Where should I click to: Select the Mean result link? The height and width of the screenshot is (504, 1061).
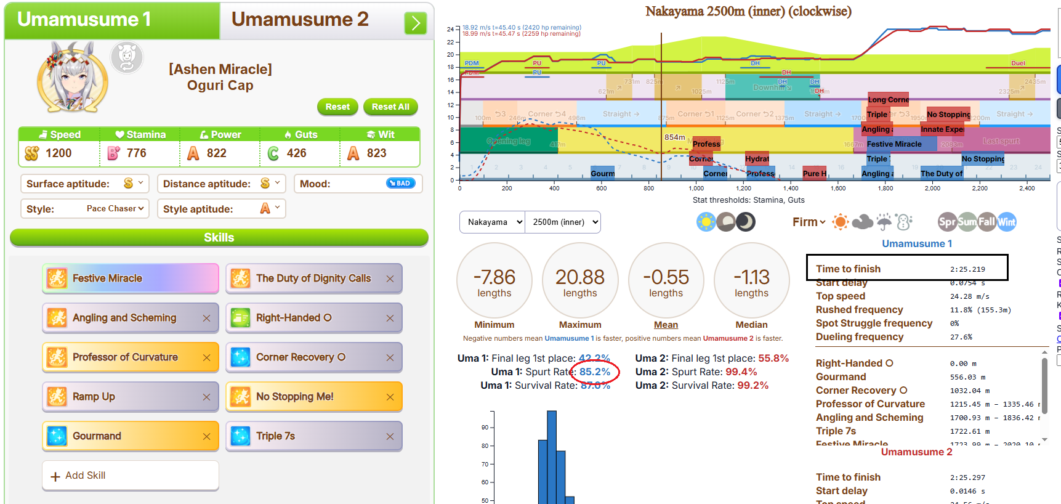[x=666, y=325]
